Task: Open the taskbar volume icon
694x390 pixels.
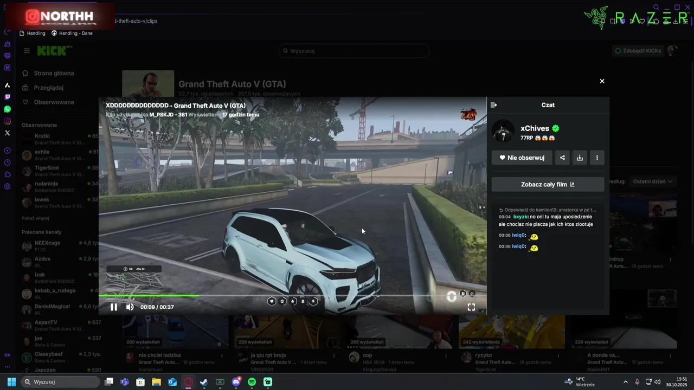Action: (658, 382)
